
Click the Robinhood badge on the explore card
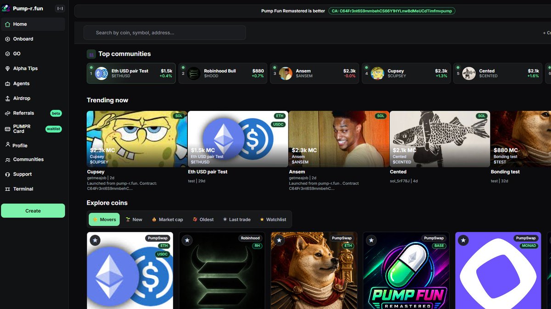(x=250, y=238)
